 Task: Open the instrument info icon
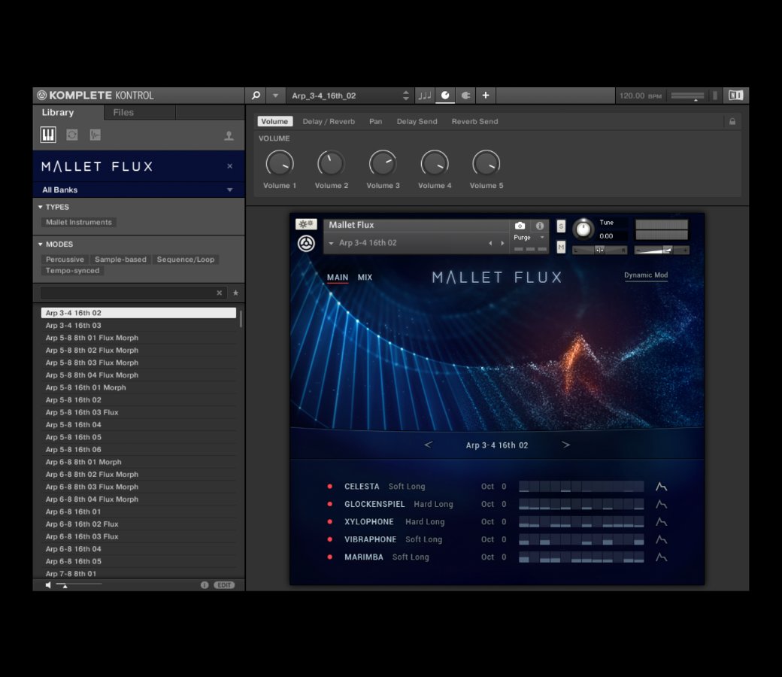[x=539, y=226]
